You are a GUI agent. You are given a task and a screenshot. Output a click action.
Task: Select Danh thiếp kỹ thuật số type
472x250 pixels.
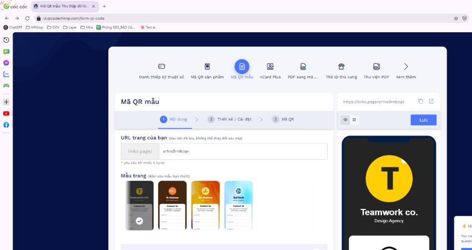(162, 71)
